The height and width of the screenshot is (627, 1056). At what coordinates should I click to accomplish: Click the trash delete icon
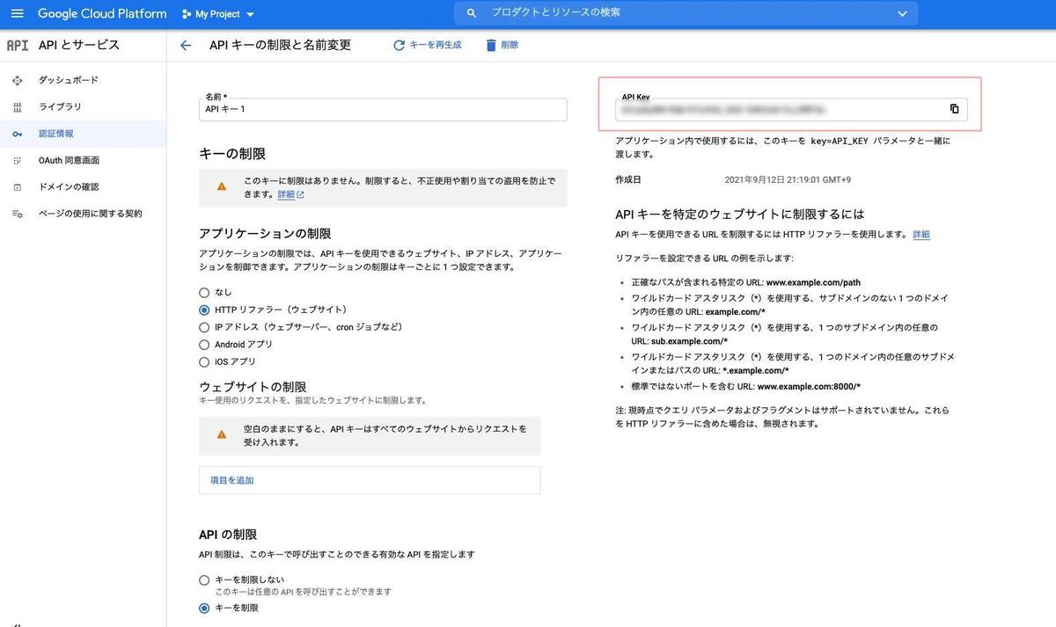click(x=491, y=45)
